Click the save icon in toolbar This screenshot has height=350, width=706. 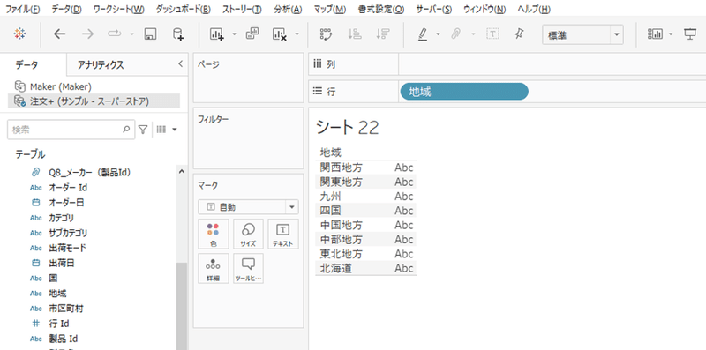tap(150, 34)
